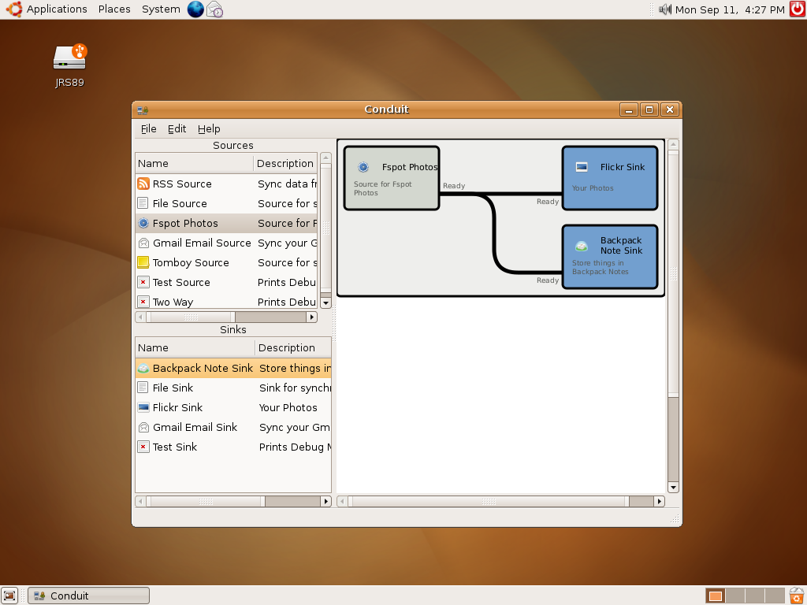Click the Fspot icon on the canvas source box
The width and height of the screenshot is (807, 605).
coord(363,167)
